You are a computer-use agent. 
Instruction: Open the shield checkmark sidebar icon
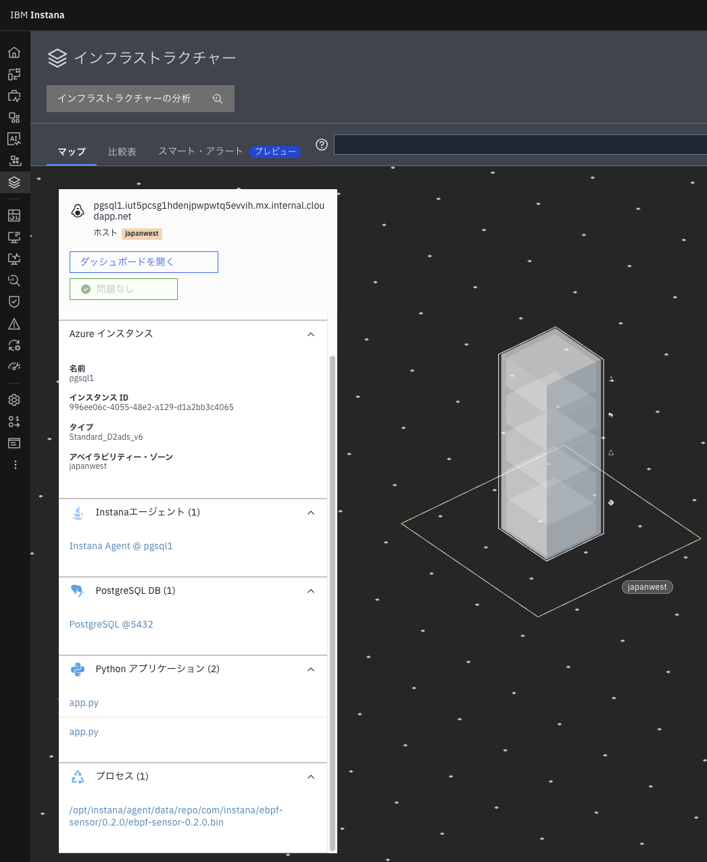tap(14, 302)
